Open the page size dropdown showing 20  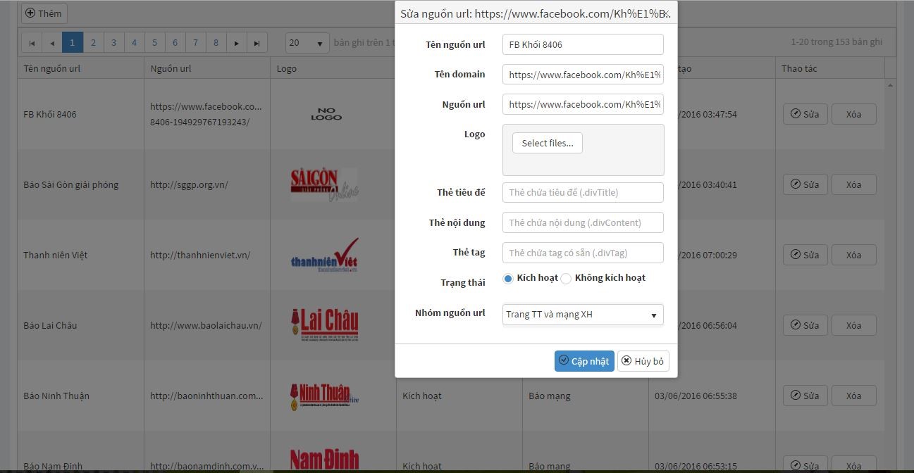(x=307, y=43)
